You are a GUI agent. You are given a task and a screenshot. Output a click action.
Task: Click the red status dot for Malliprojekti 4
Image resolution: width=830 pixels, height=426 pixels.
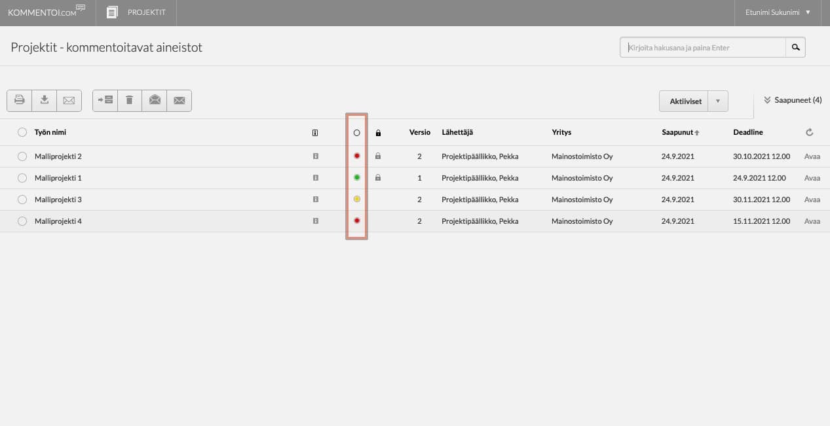tap(357, 221)
